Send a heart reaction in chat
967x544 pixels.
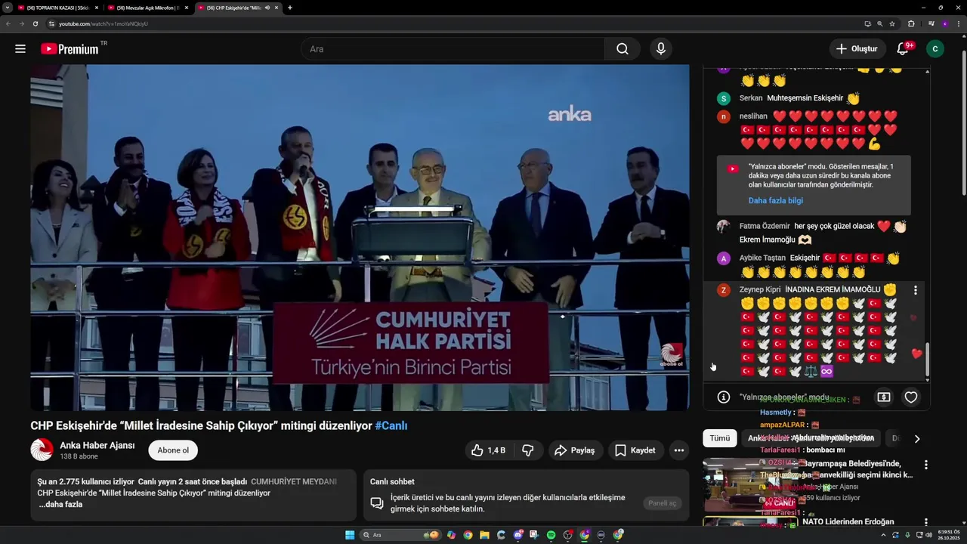pos(911,397)
